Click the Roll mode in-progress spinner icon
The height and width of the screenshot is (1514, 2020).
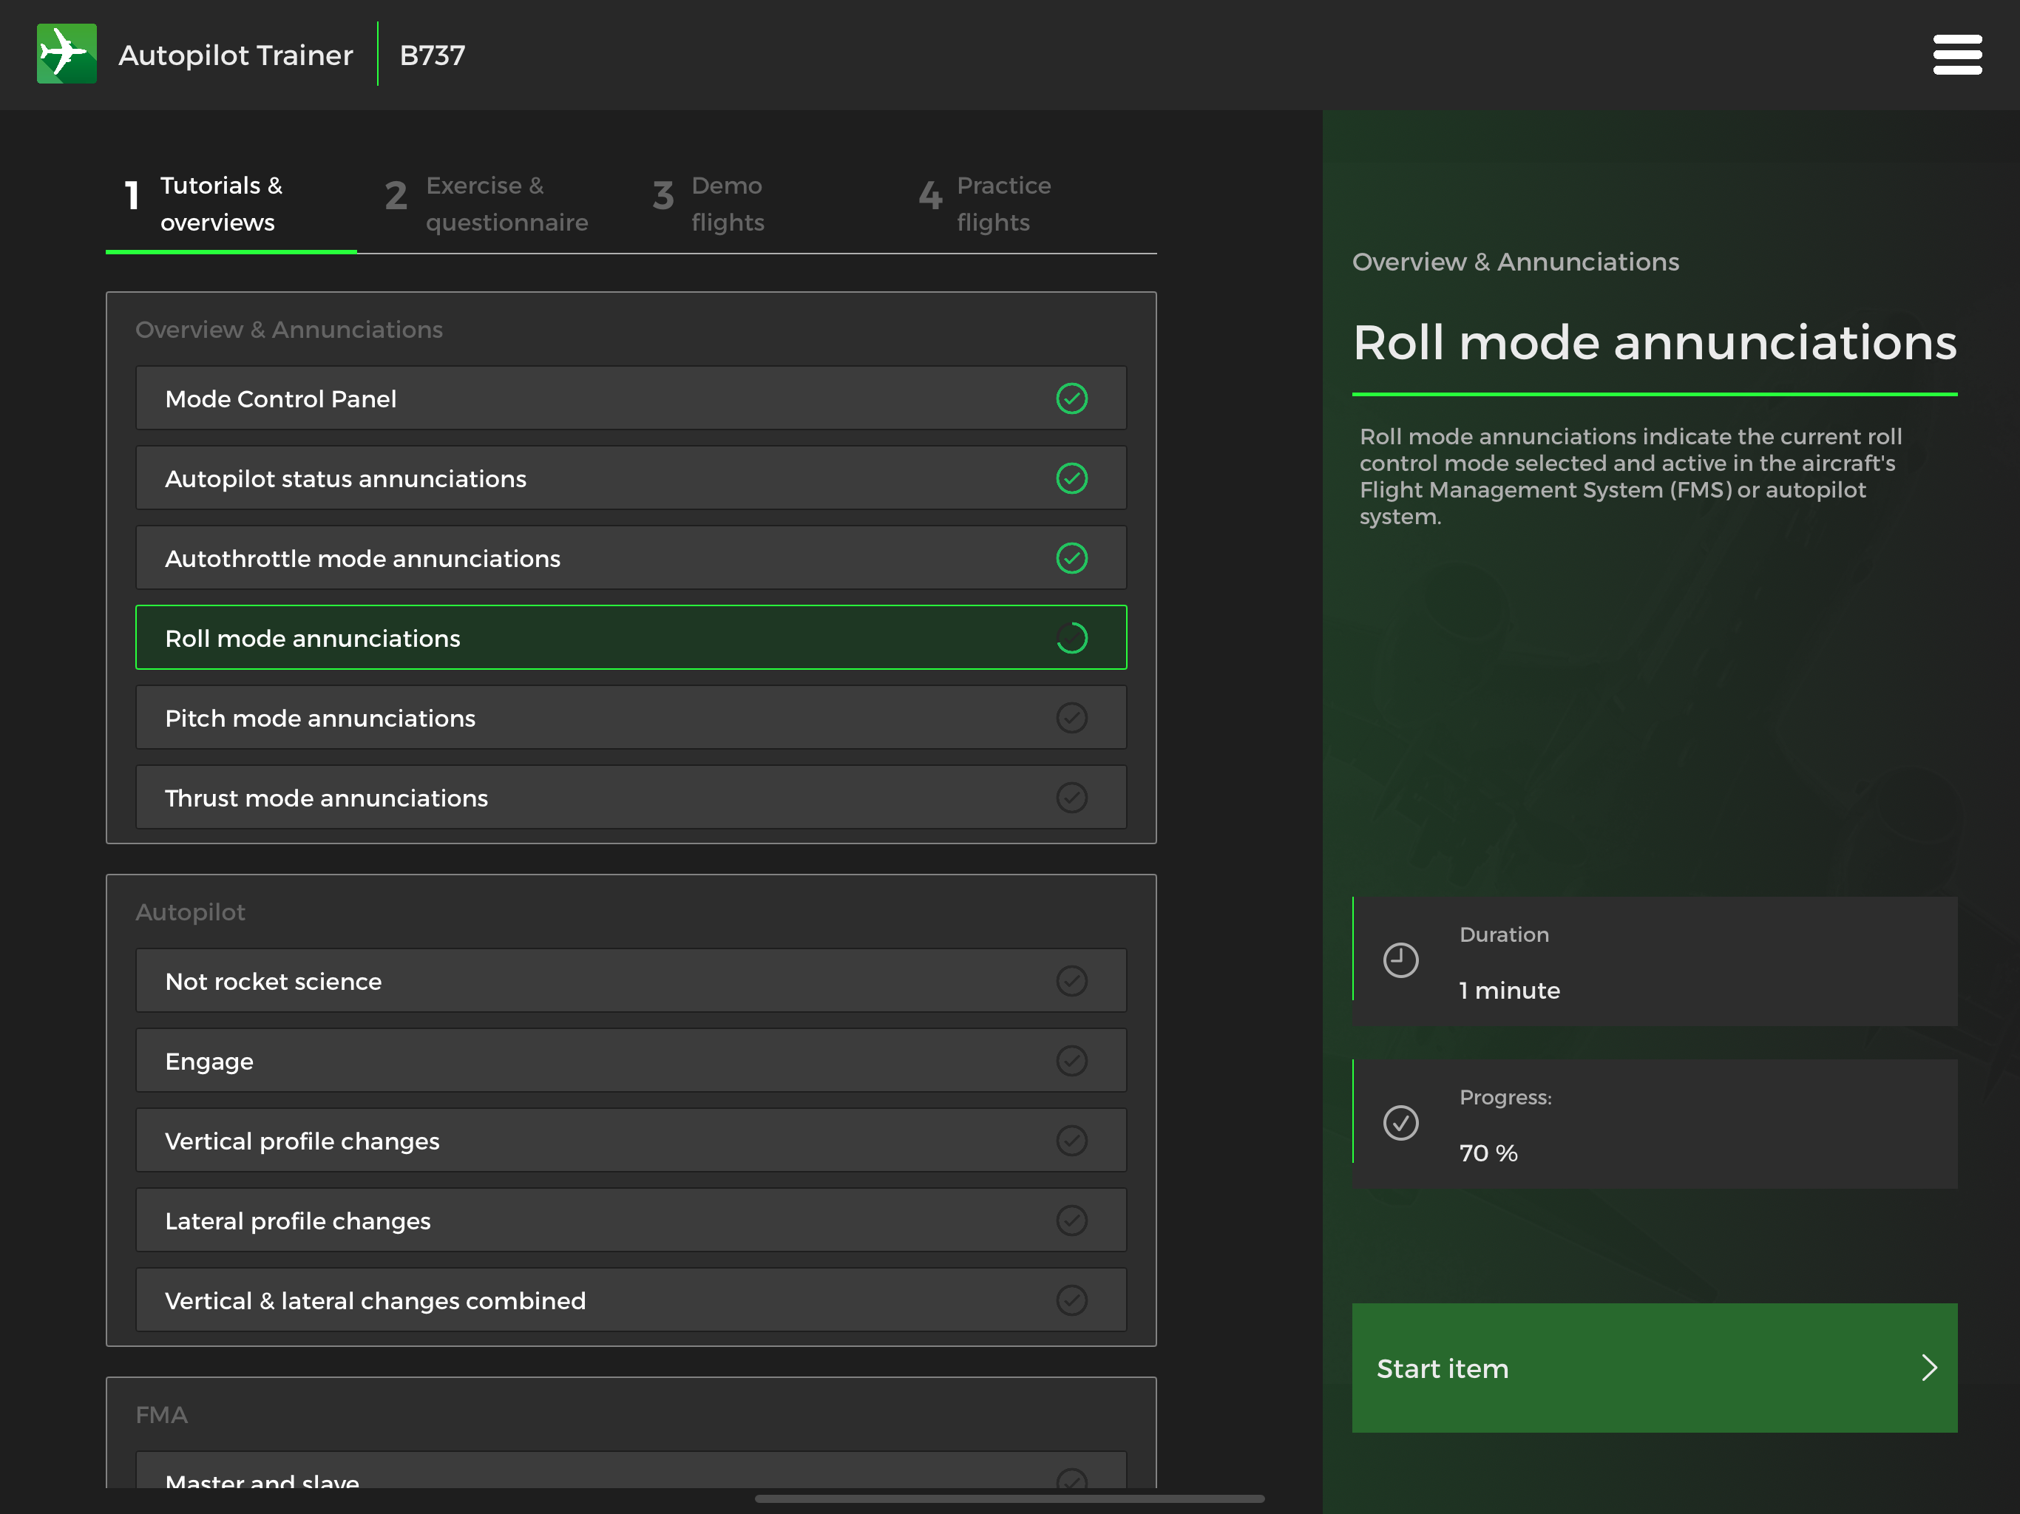pyautogui.click(x=1071, y=638)
